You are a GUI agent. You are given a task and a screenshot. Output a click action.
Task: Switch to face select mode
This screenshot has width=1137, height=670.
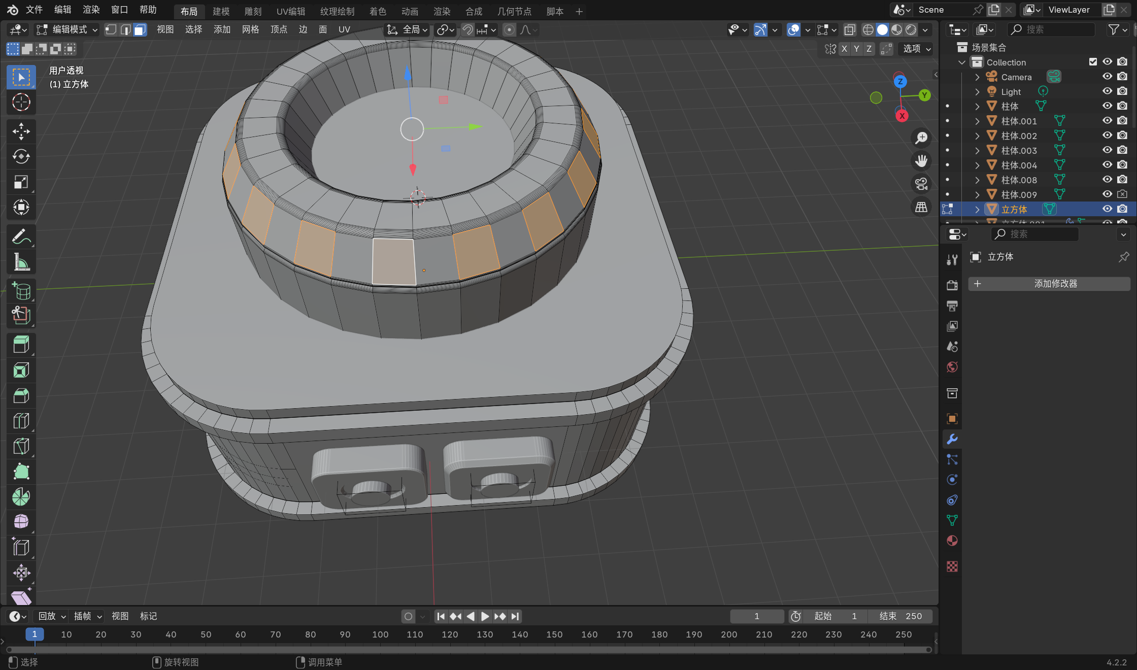[x=140, y=30]
